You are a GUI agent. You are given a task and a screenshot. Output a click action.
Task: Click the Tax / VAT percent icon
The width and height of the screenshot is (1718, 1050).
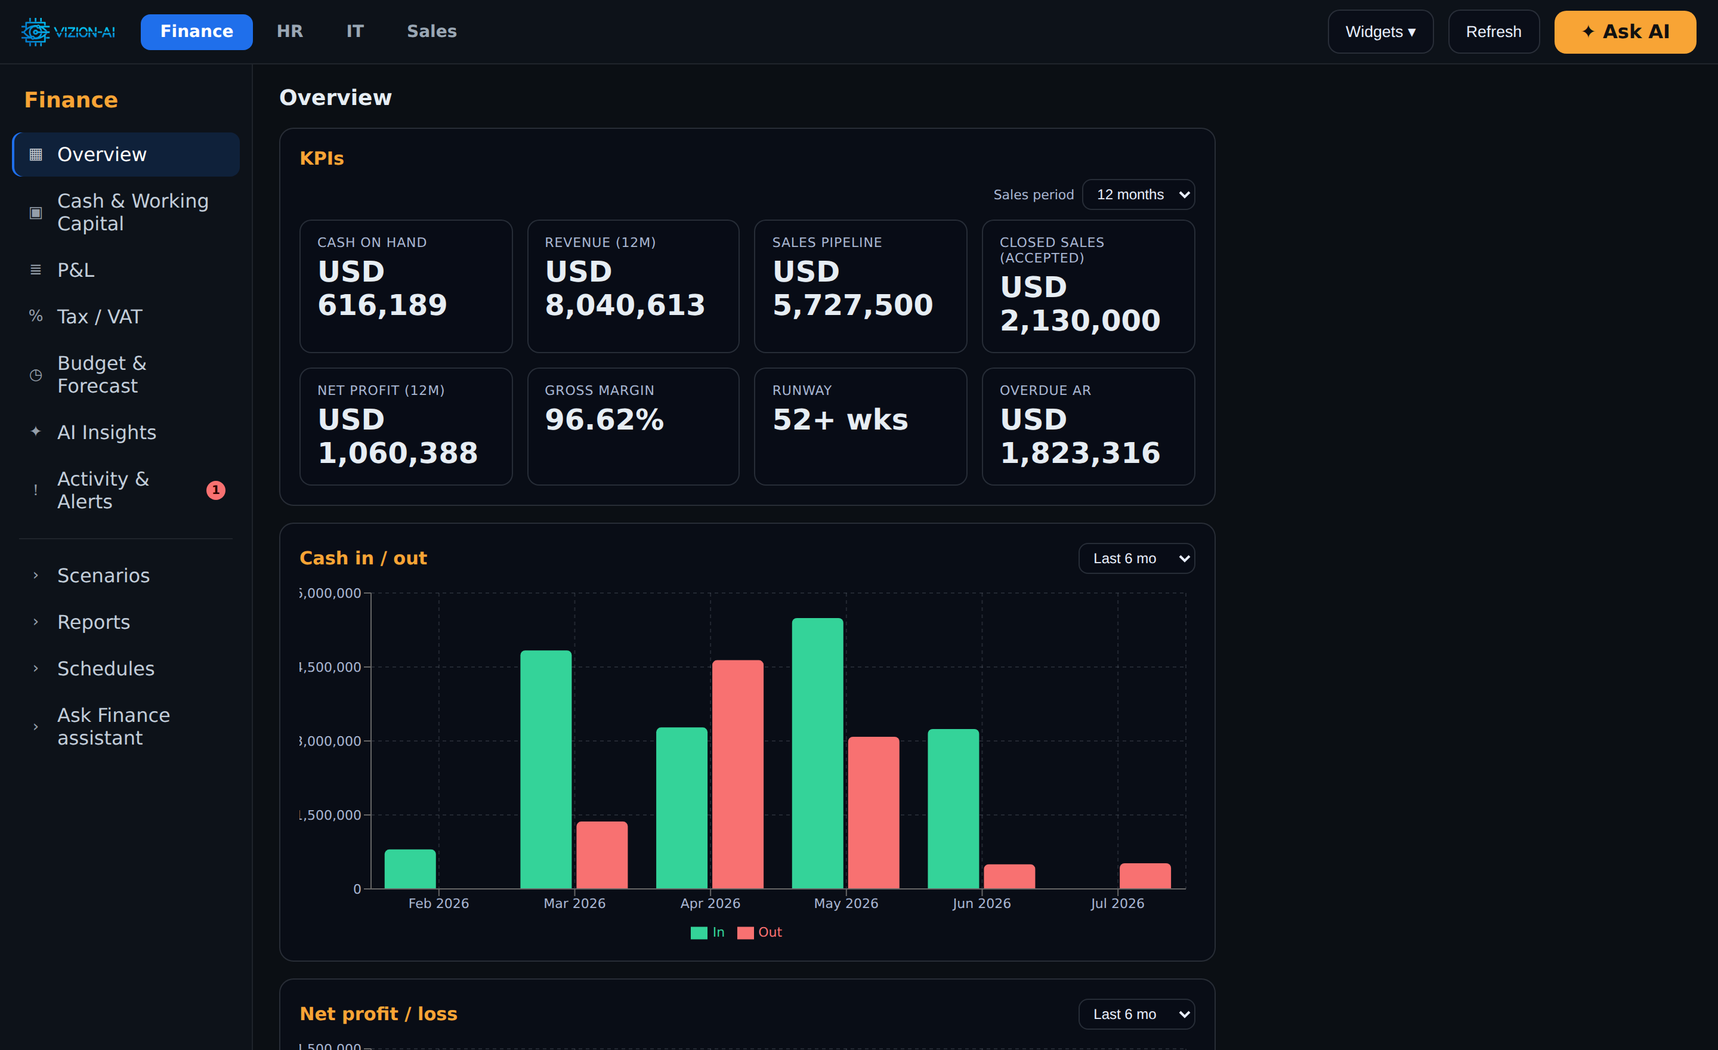[36, 316]
